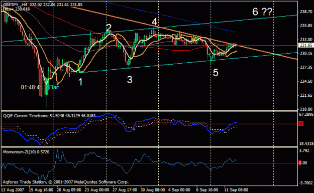Select the QQE Current Timeframe indicator label
This screenshot has width=314, height=193.
pyautogui.click(x=49, y=116)
